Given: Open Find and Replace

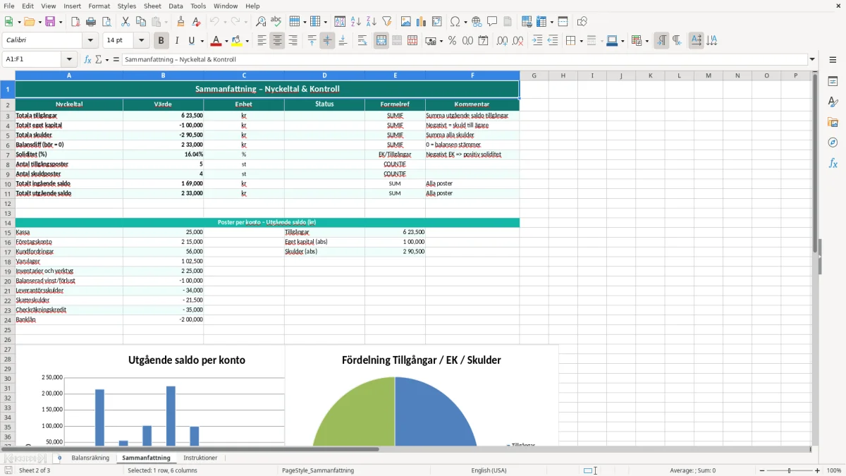Looking at the screenshot, I should coord(261,22).
